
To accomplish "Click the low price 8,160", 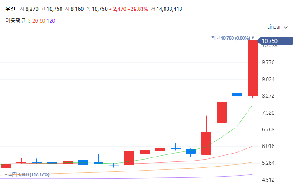I will (x=77, y=9).
